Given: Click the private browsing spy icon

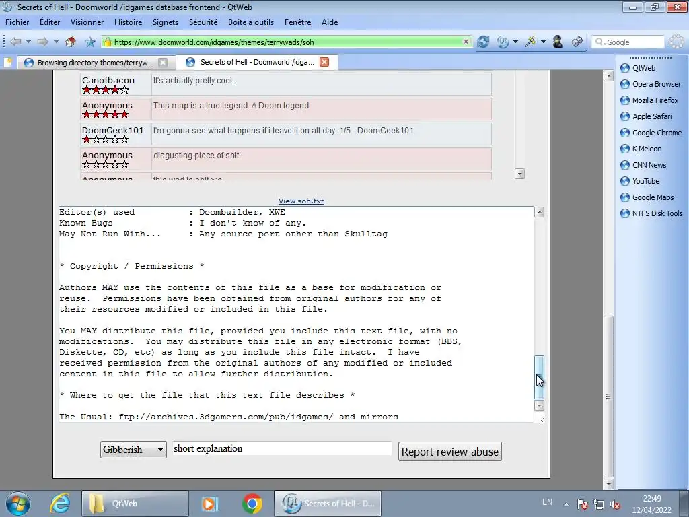Looking at the screenshot, I should coord(558,42).
